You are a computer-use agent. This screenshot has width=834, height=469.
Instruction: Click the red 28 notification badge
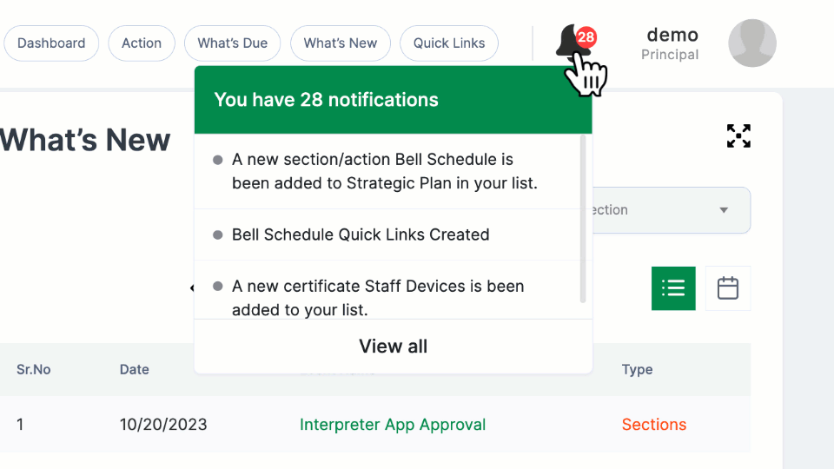tap(586, 37)
